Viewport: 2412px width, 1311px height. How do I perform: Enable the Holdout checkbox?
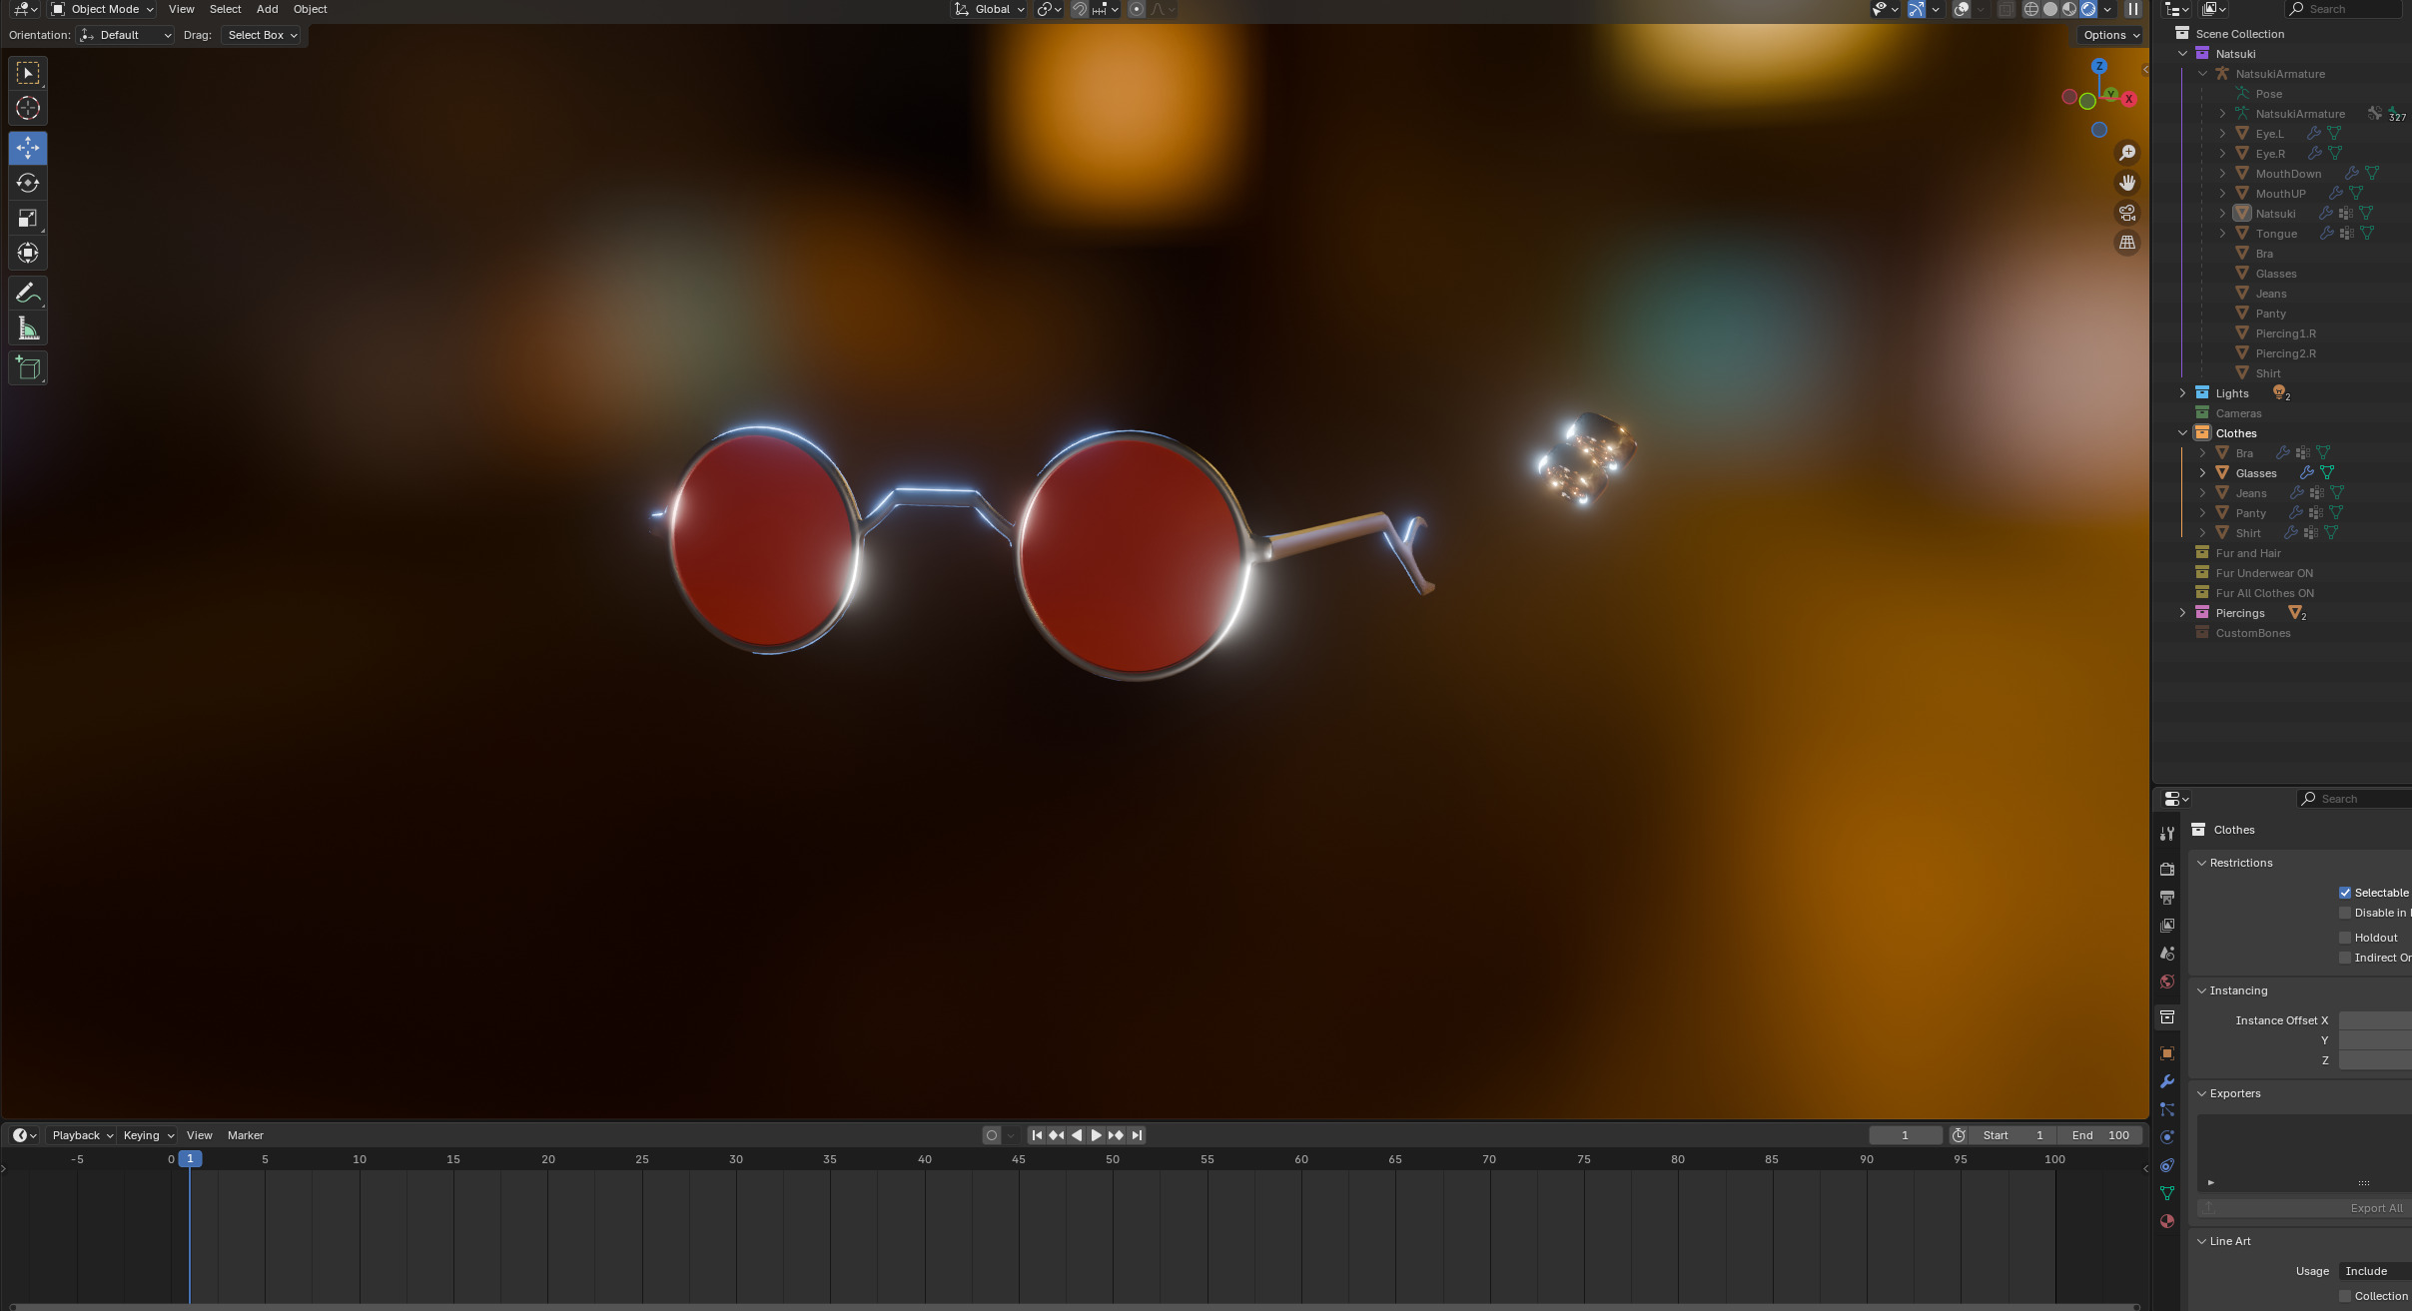(x=2345, y=938)
